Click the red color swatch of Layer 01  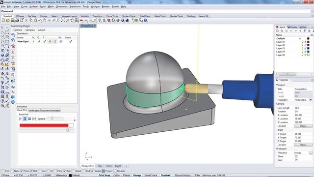(x=308, y=42)
